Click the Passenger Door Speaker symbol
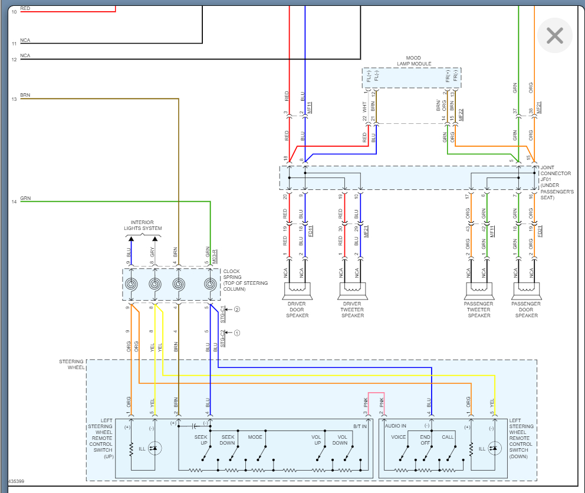The width and height of the screenshot is (585, 493). point(527,291)
